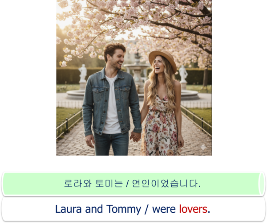
Task: Click the woman's straw hat in the photo
Action: (x=162, y=59)
